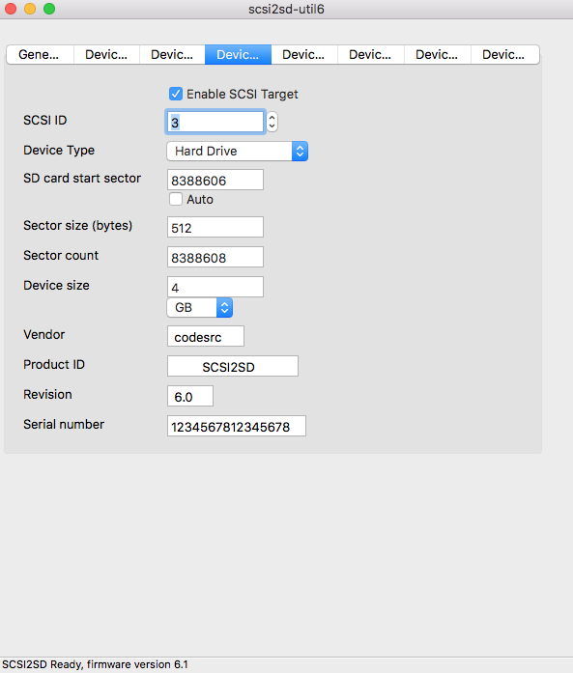This screenshot has width=573, height=673.
Task: Disable the Enable SCSI Target checkbox
Action: [x=176, y=94]
